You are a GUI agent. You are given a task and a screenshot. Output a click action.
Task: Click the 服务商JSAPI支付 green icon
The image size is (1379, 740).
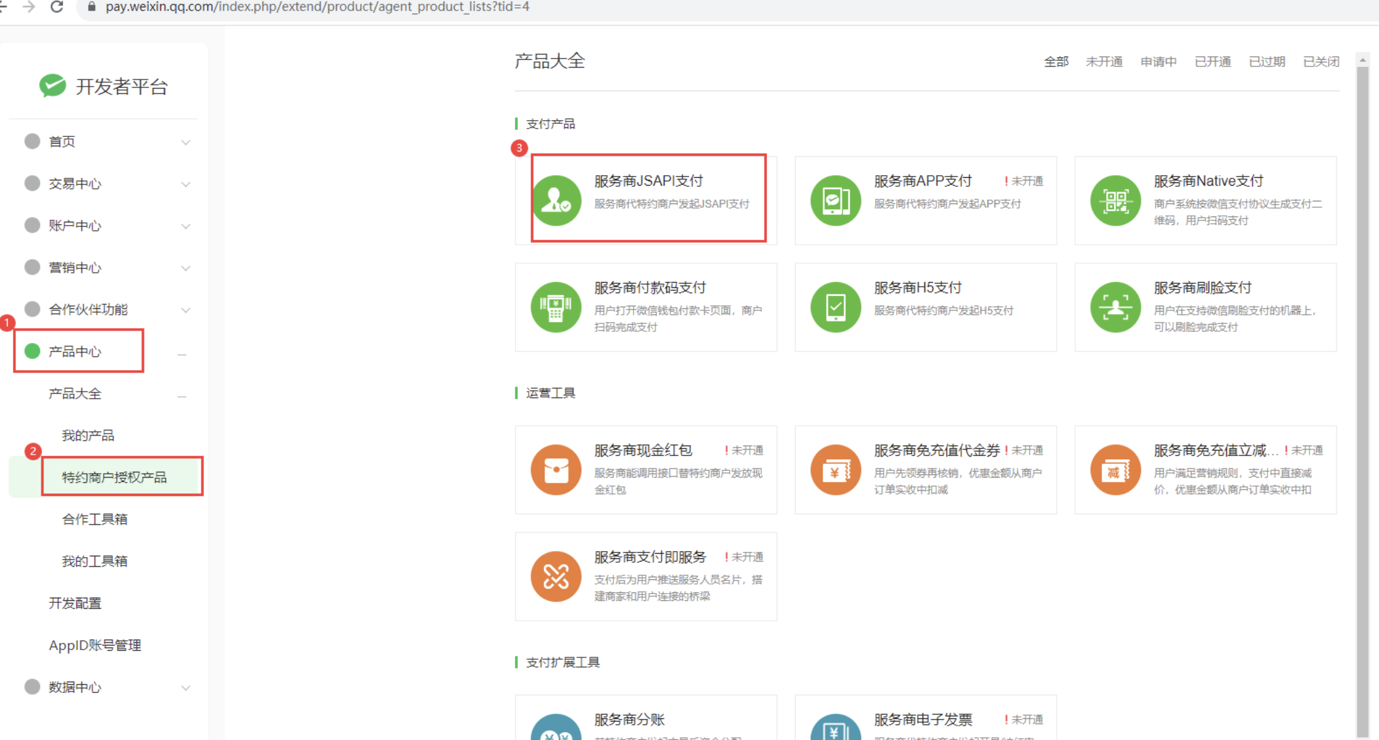[x=556, y=201]
